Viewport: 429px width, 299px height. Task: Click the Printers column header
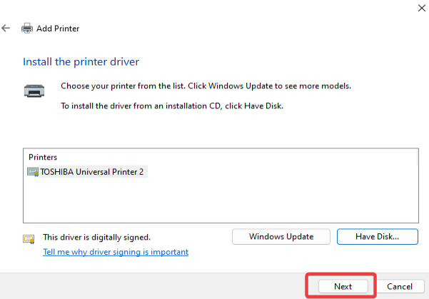pos(43,157)
